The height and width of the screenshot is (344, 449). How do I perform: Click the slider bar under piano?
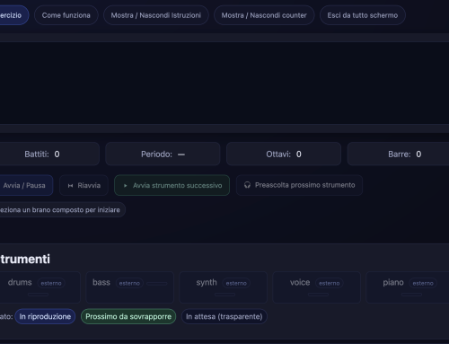pos(411,295)
